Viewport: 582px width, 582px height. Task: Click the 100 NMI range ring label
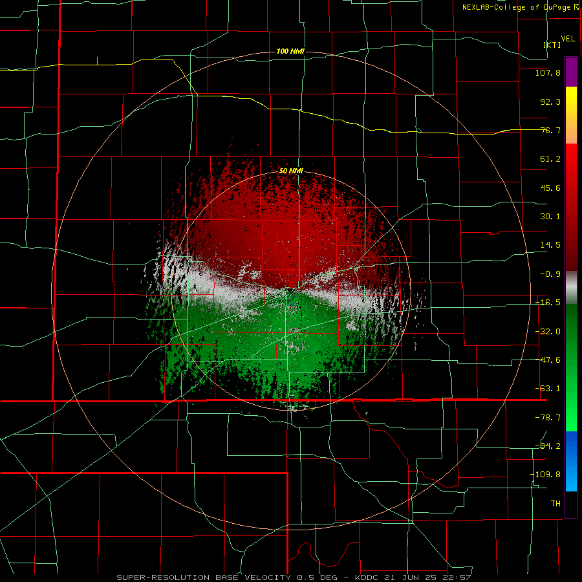coord(290,51)
